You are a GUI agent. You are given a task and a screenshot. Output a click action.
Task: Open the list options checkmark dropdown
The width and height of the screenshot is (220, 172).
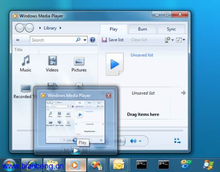[181, 40]
